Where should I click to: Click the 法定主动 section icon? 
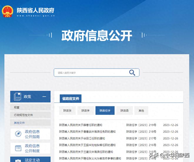tap(18, 160)
